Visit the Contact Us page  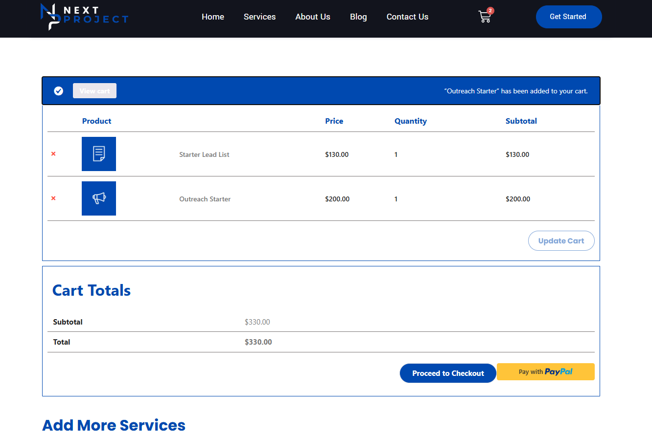coord(407,17)
